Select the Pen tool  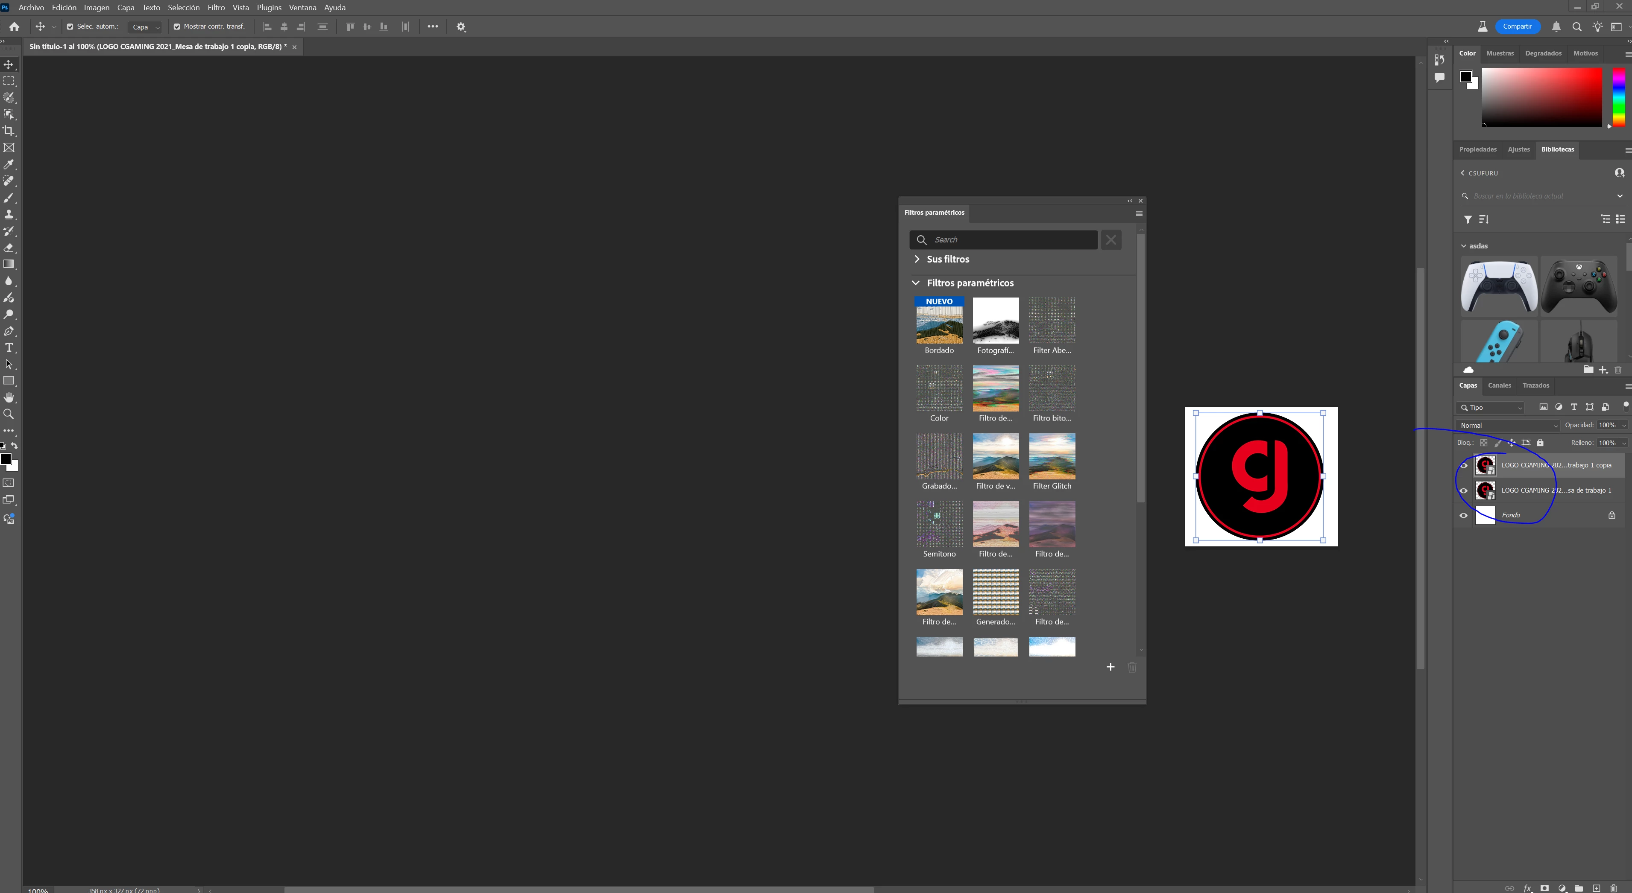tap(9, 331)
